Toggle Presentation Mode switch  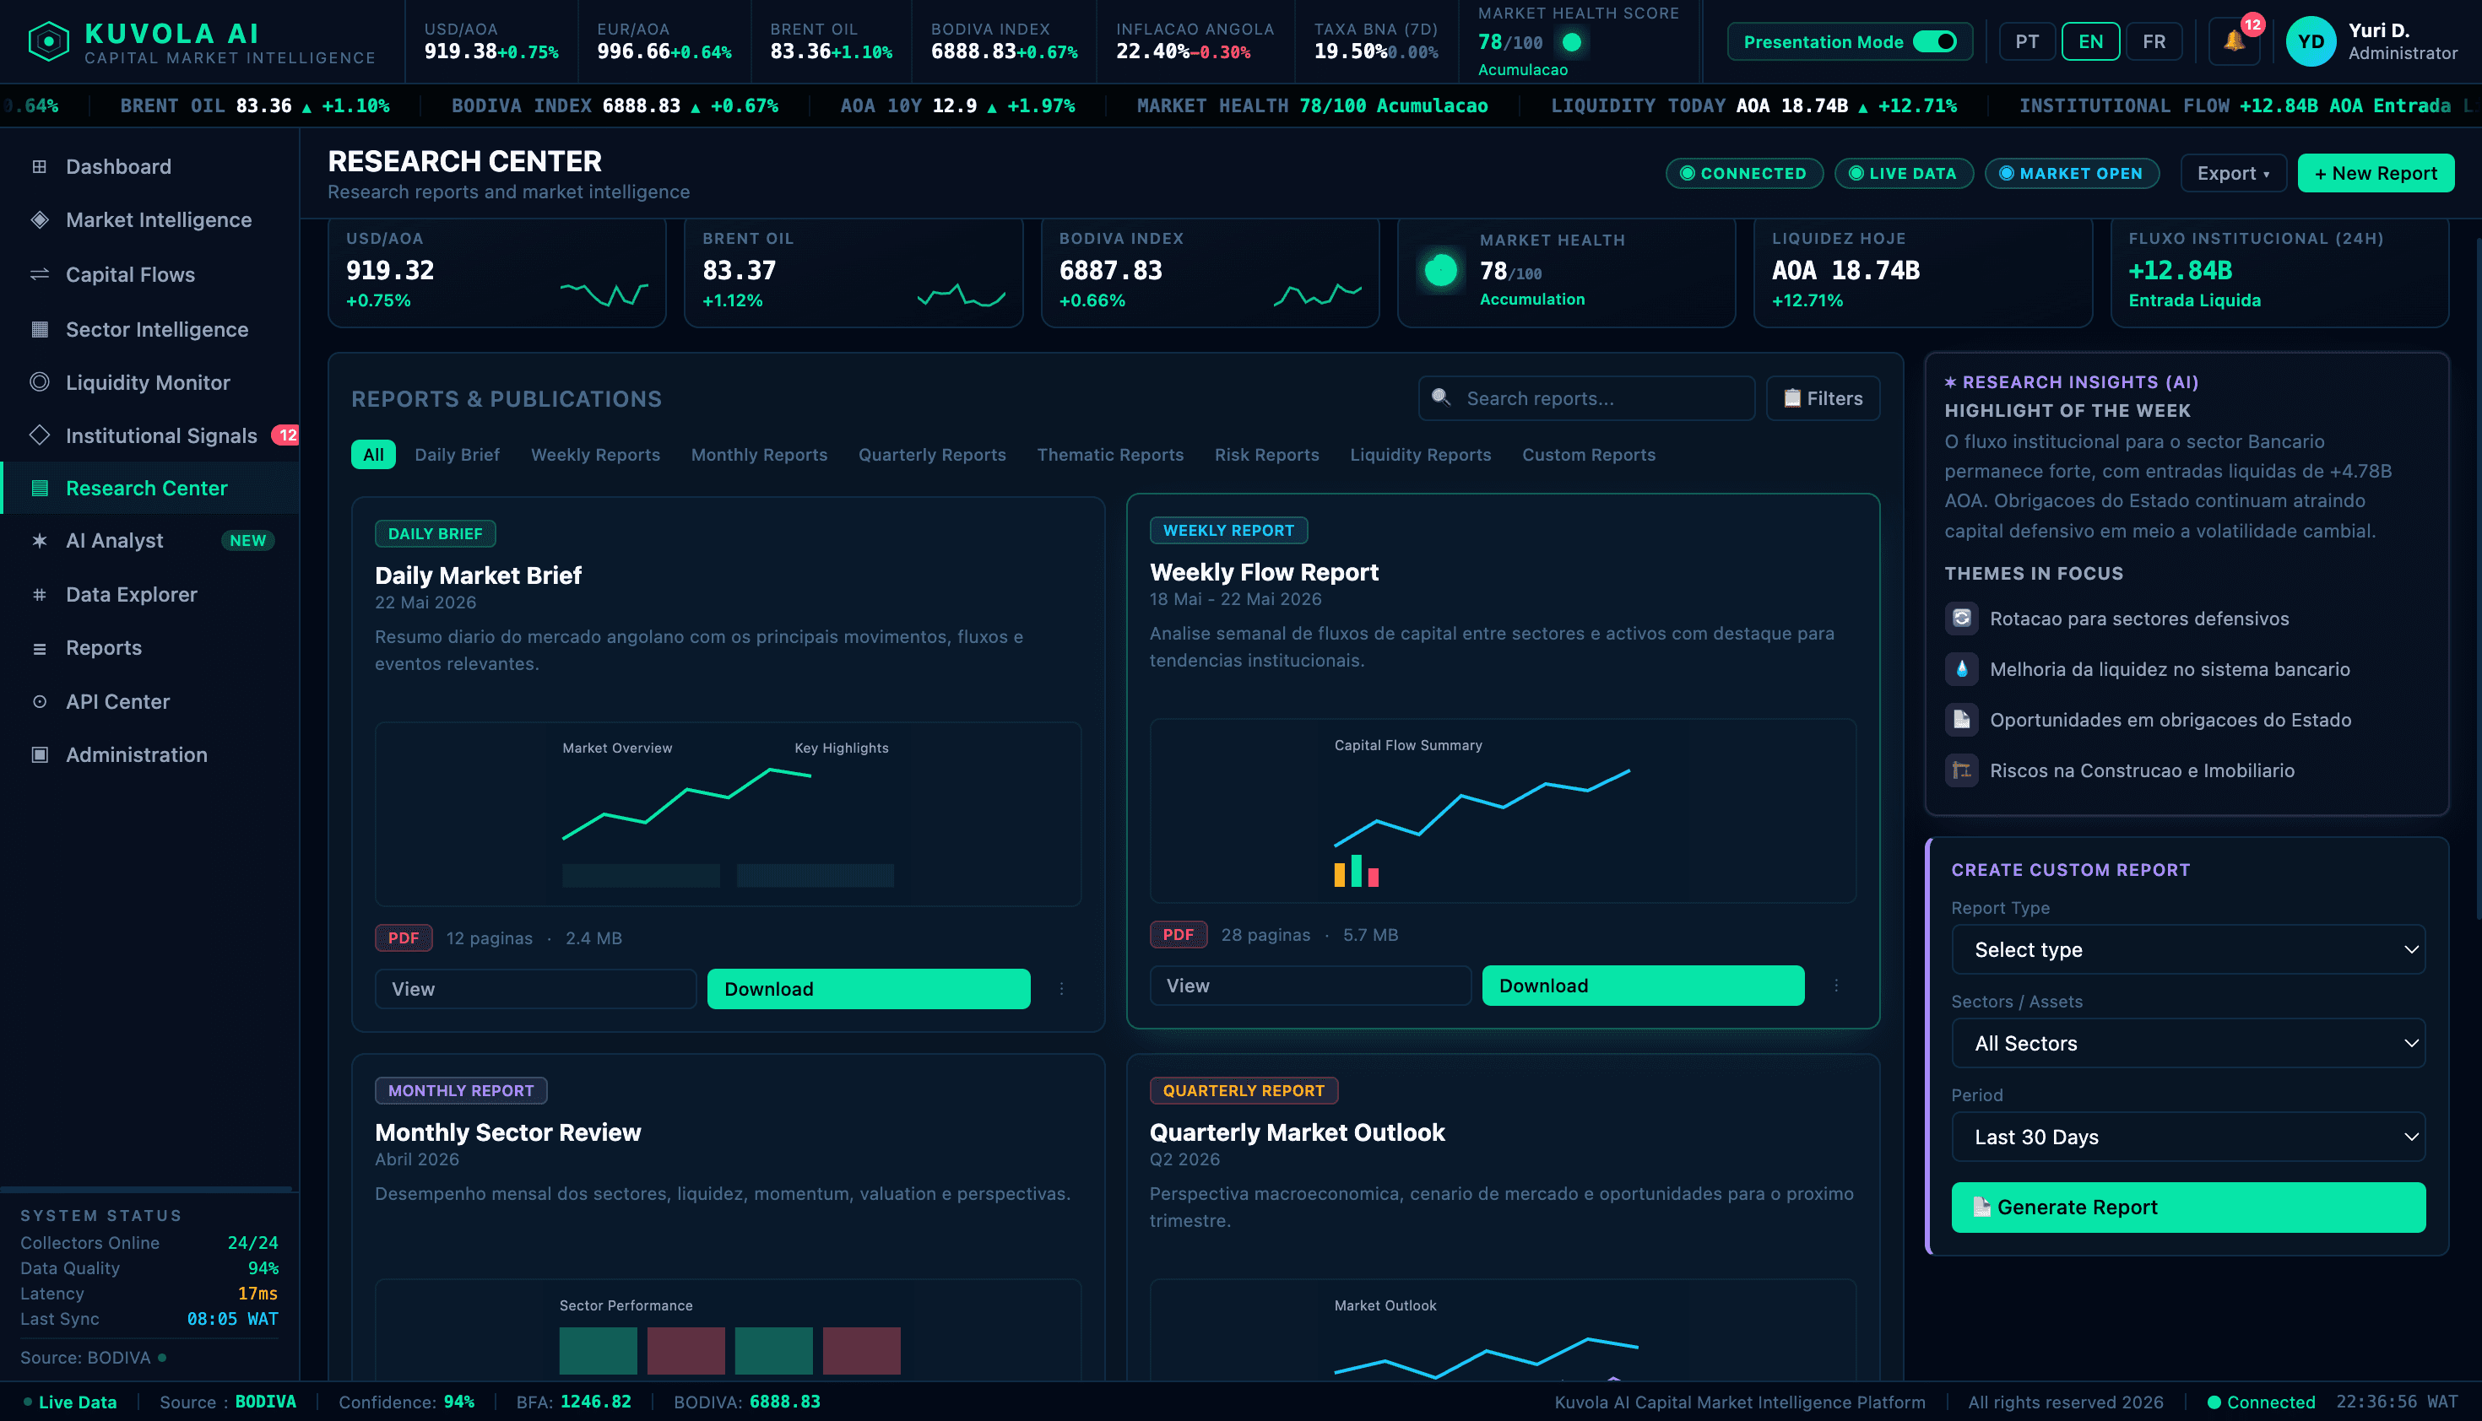point(1935,42)
